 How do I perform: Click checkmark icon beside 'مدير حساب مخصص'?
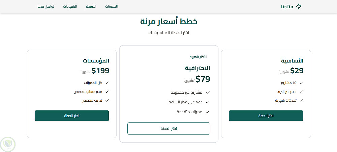[107, 91]
